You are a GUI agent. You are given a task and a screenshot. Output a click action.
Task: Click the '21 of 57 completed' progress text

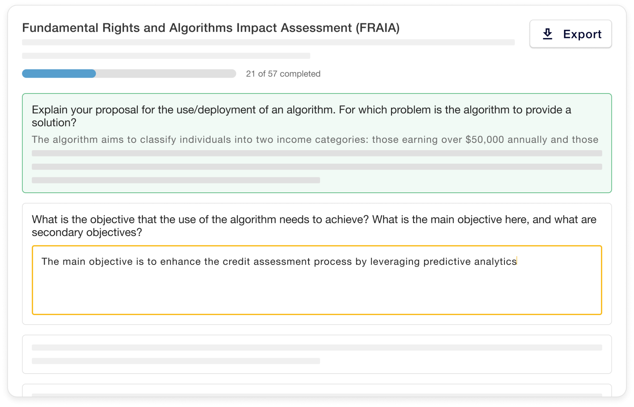[283, 74]
